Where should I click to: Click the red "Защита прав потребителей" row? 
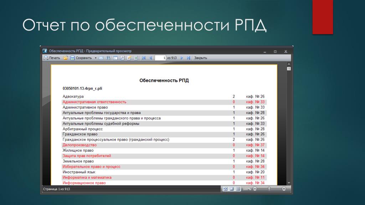[x=164, y=156]
